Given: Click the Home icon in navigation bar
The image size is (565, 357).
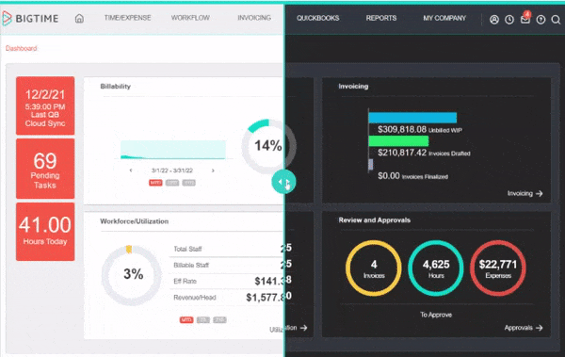Looking at the screenshot, I should pos(79,19).
